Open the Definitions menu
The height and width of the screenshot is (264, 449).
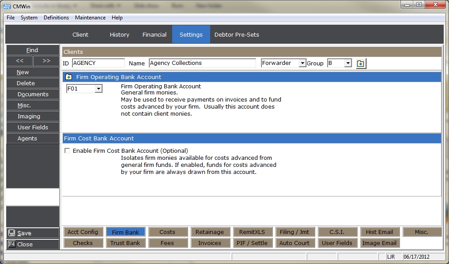(56, 18)
